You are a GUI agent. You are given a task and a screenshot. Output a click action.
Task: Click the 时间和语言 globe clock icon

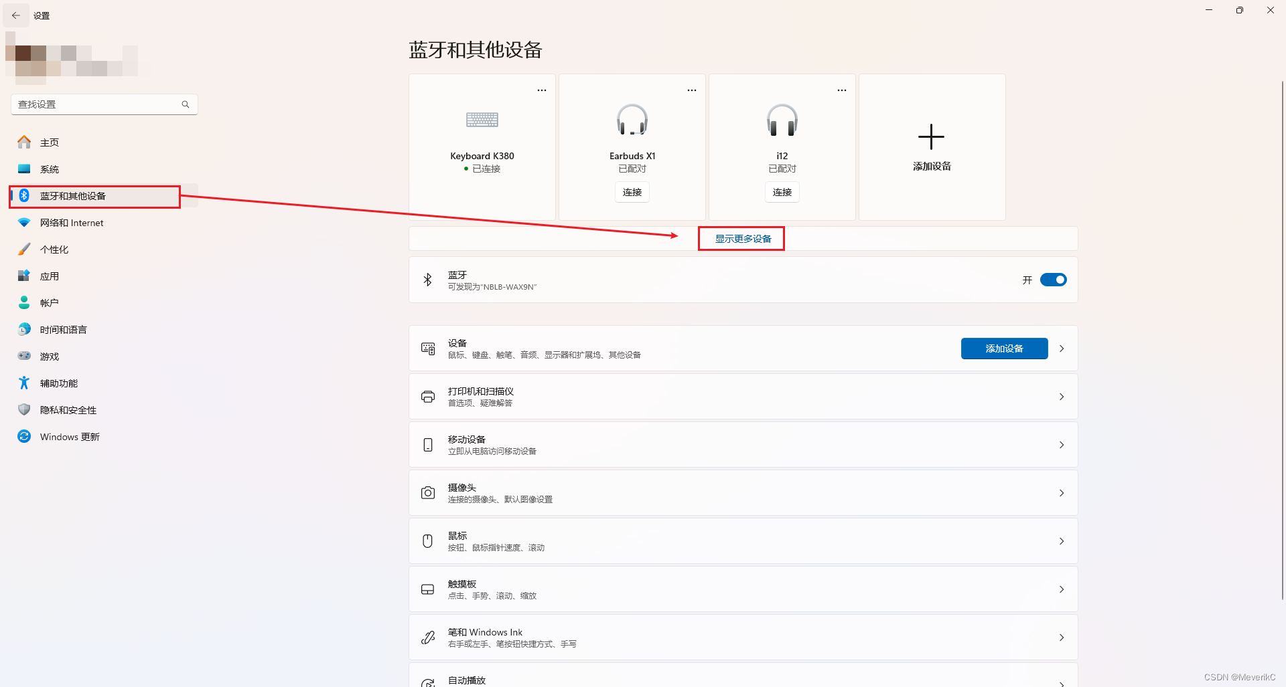click(x=24, y=329)
